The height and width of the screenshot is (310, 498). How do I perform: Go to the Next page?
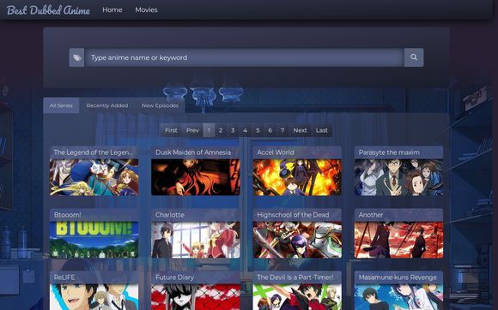pos(300,130)
